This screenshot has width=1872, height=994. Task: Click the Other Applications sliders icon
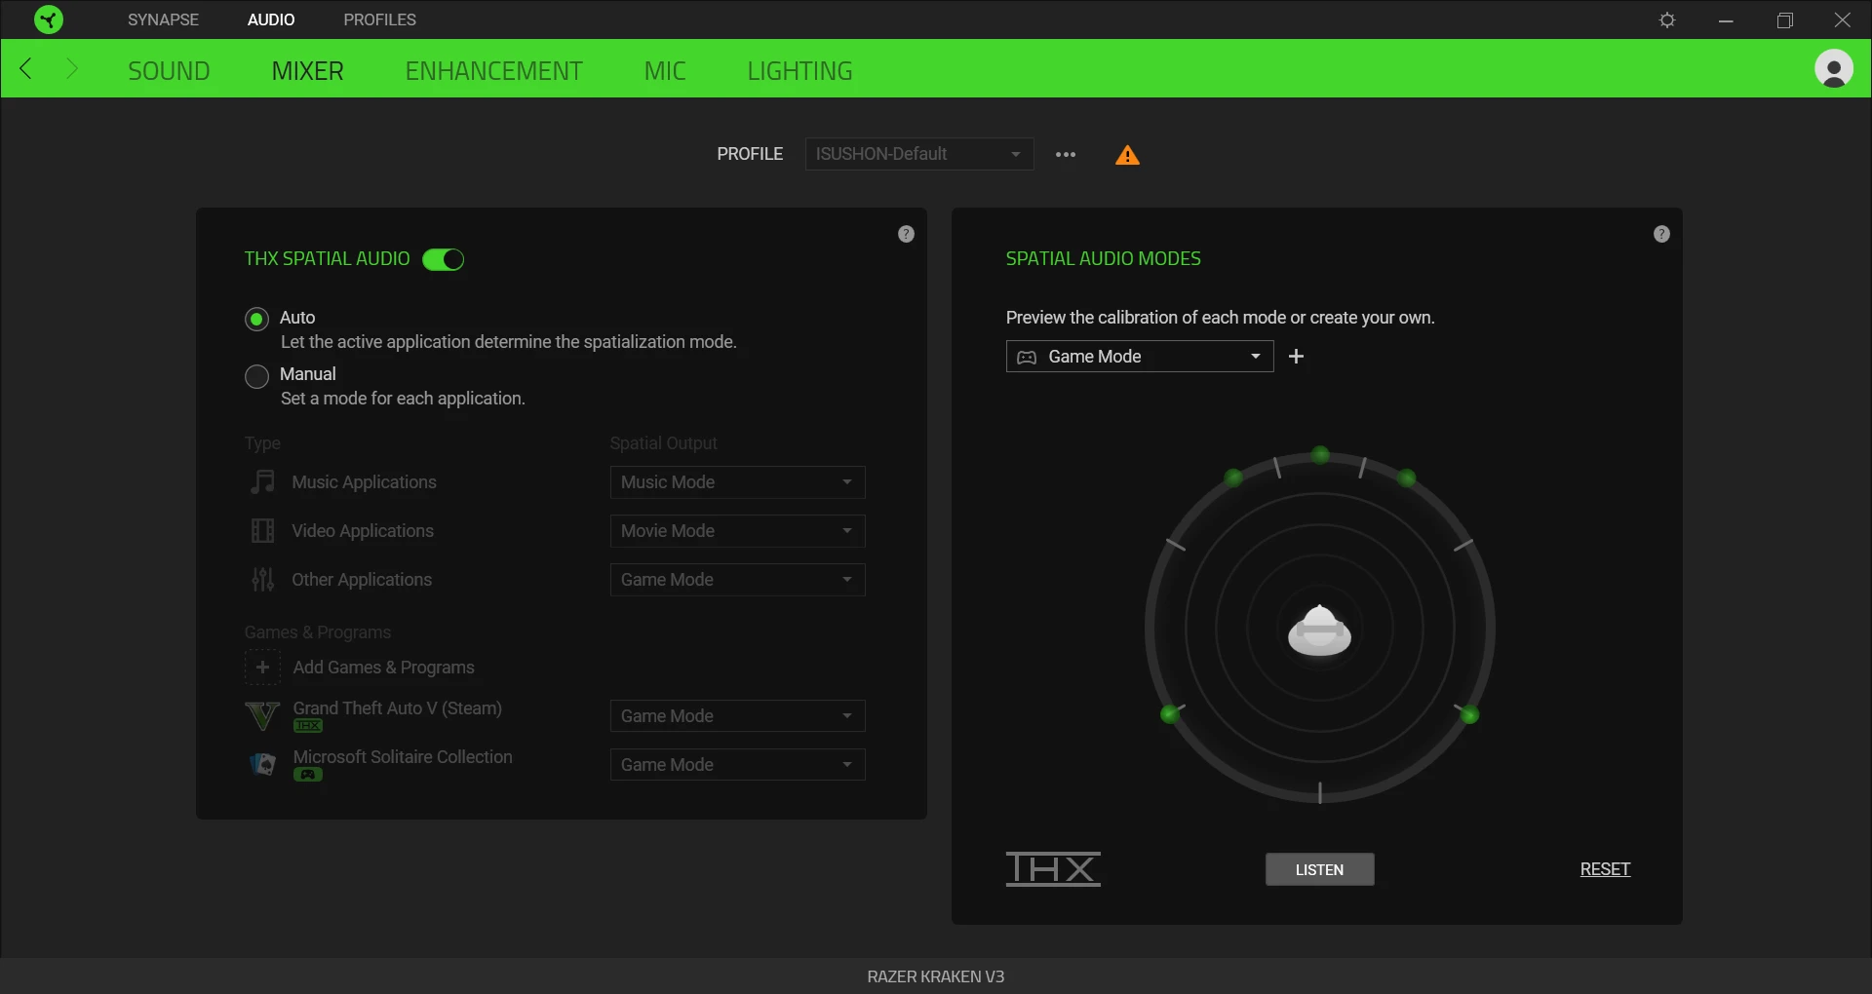[262, 579]
